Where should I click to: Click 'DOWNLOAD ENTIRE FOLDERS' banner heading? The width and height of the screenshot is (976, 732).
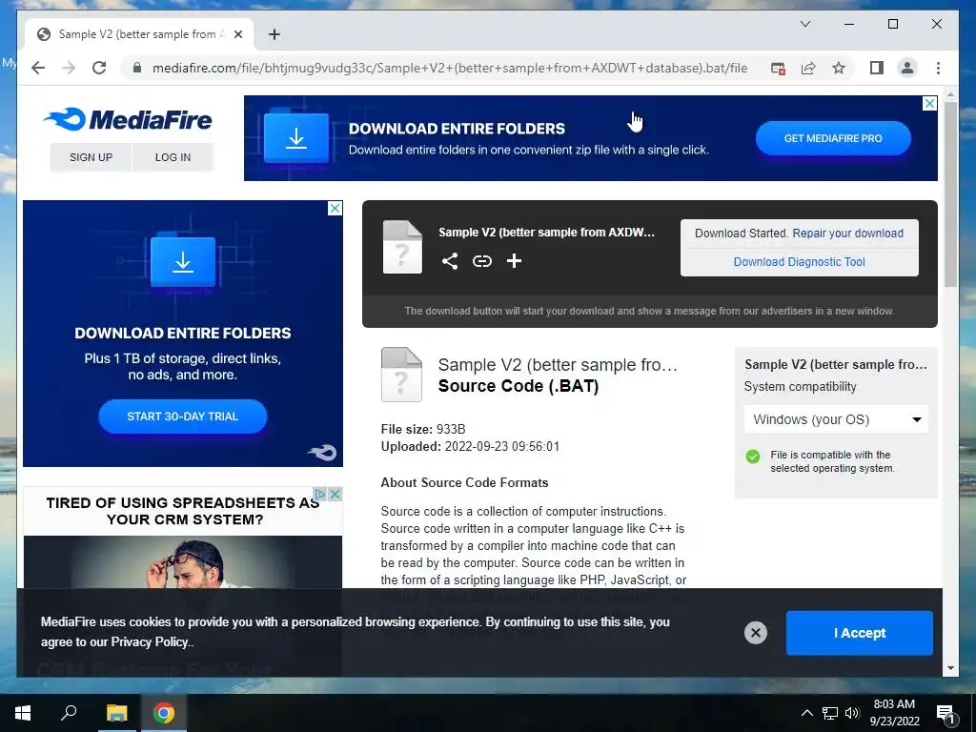[457, 129]
